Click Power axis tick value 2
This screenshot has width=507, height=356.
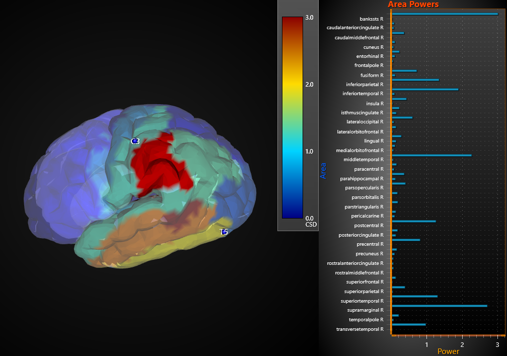[462, 345]
